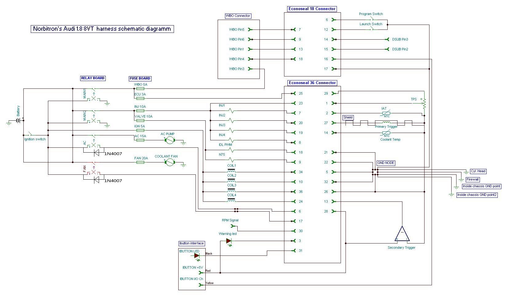Click the ECU 3A fuse symbol

(140, 98)
